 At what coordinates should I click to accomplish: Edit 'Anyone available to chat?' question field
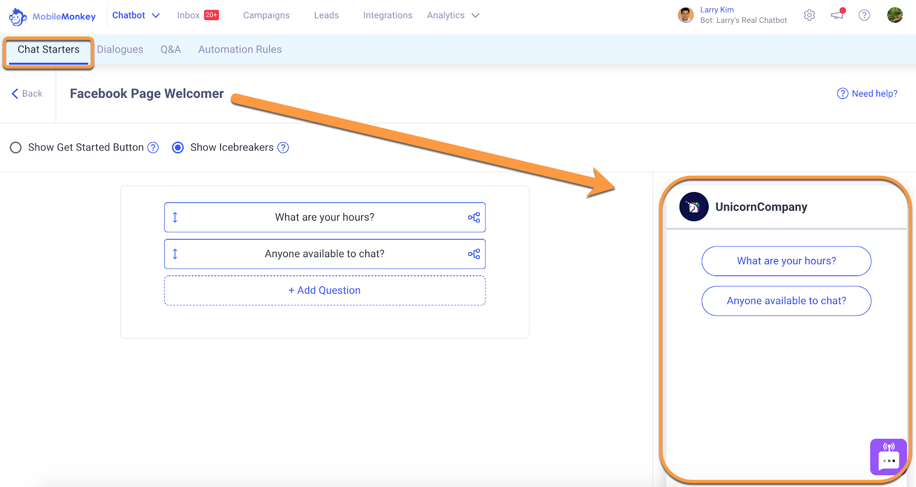tap(325, 254)
